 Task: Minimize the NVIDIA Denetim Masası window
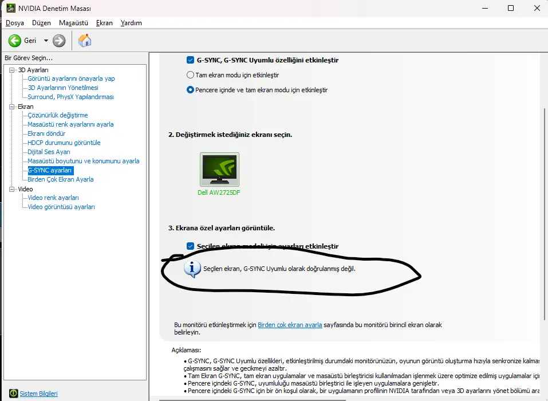click(x=485, y=8)
